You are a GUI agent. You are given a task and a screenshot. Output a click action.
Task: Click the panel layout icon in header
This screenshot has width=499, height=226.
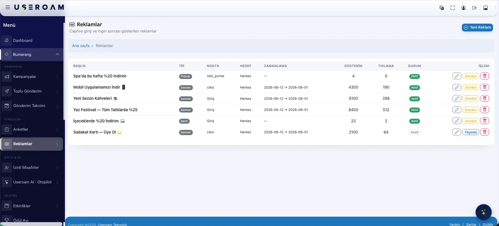[485, 8]
